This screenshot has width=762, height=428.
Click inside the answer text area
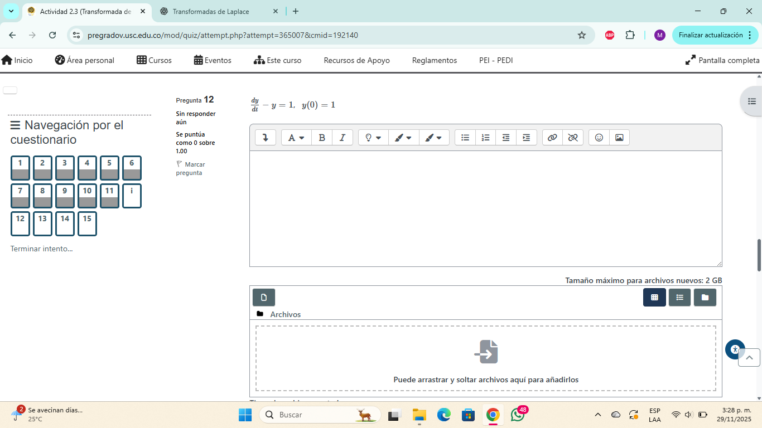pos(485,208)
